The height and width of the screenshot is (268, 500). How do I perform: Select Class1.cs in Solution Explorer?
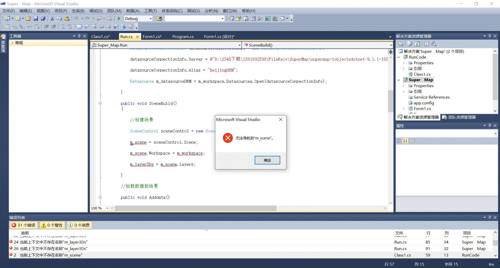422,74
